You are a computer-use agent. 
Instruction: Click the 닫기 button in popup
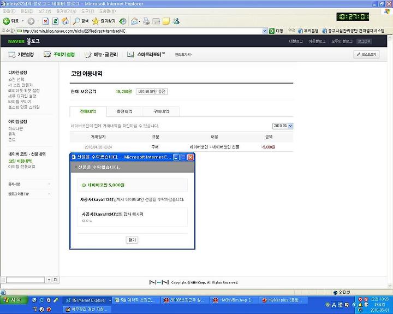point(132,240)
